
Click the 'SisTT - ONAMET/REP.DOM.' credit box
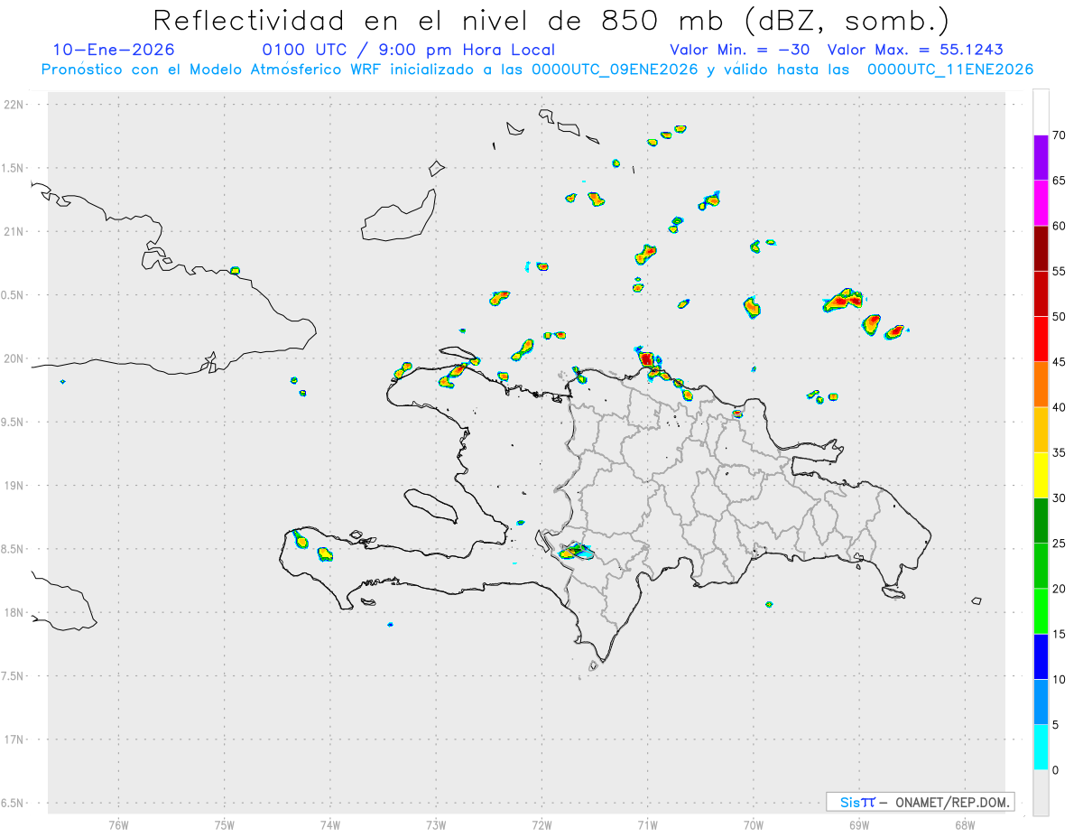point(921,802)
